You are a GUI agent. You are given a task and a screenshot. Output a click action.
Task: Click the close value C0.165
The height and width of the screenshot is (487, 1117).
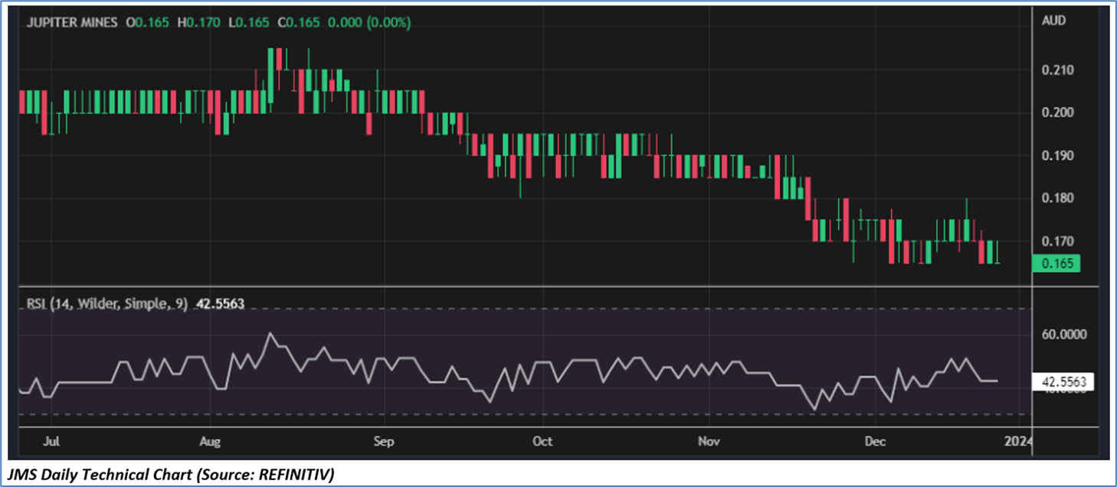pos(299,23)
